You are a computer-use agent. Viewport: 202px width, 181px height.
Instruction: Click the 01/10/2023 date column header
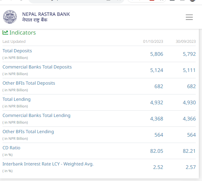click(153, 42)
